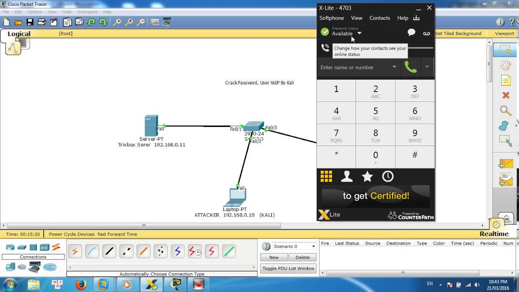Select the Wireless Devices category

coord(45,247)
